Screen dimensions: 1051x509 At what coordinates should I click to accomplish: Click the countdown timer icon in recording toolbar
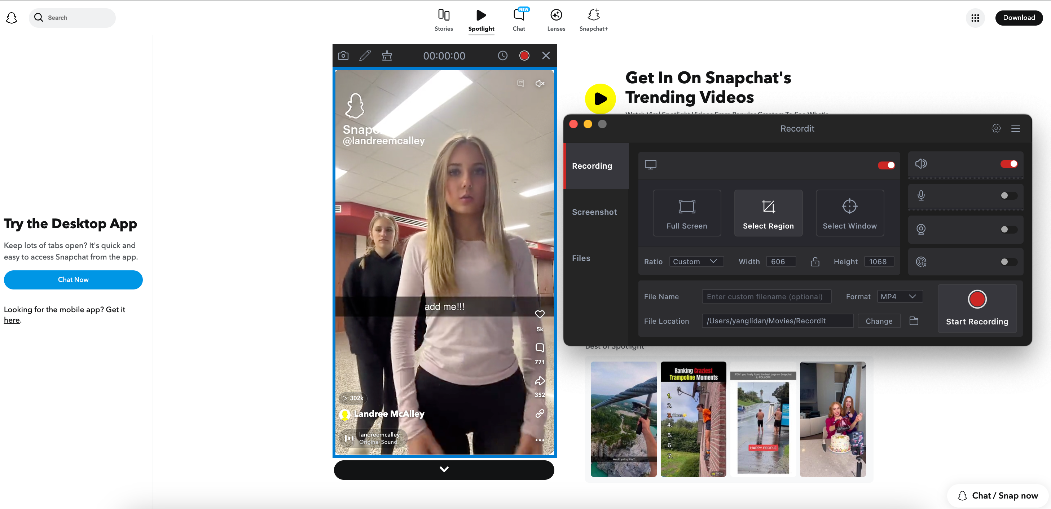pyautogui.click(x=502, y=56)
